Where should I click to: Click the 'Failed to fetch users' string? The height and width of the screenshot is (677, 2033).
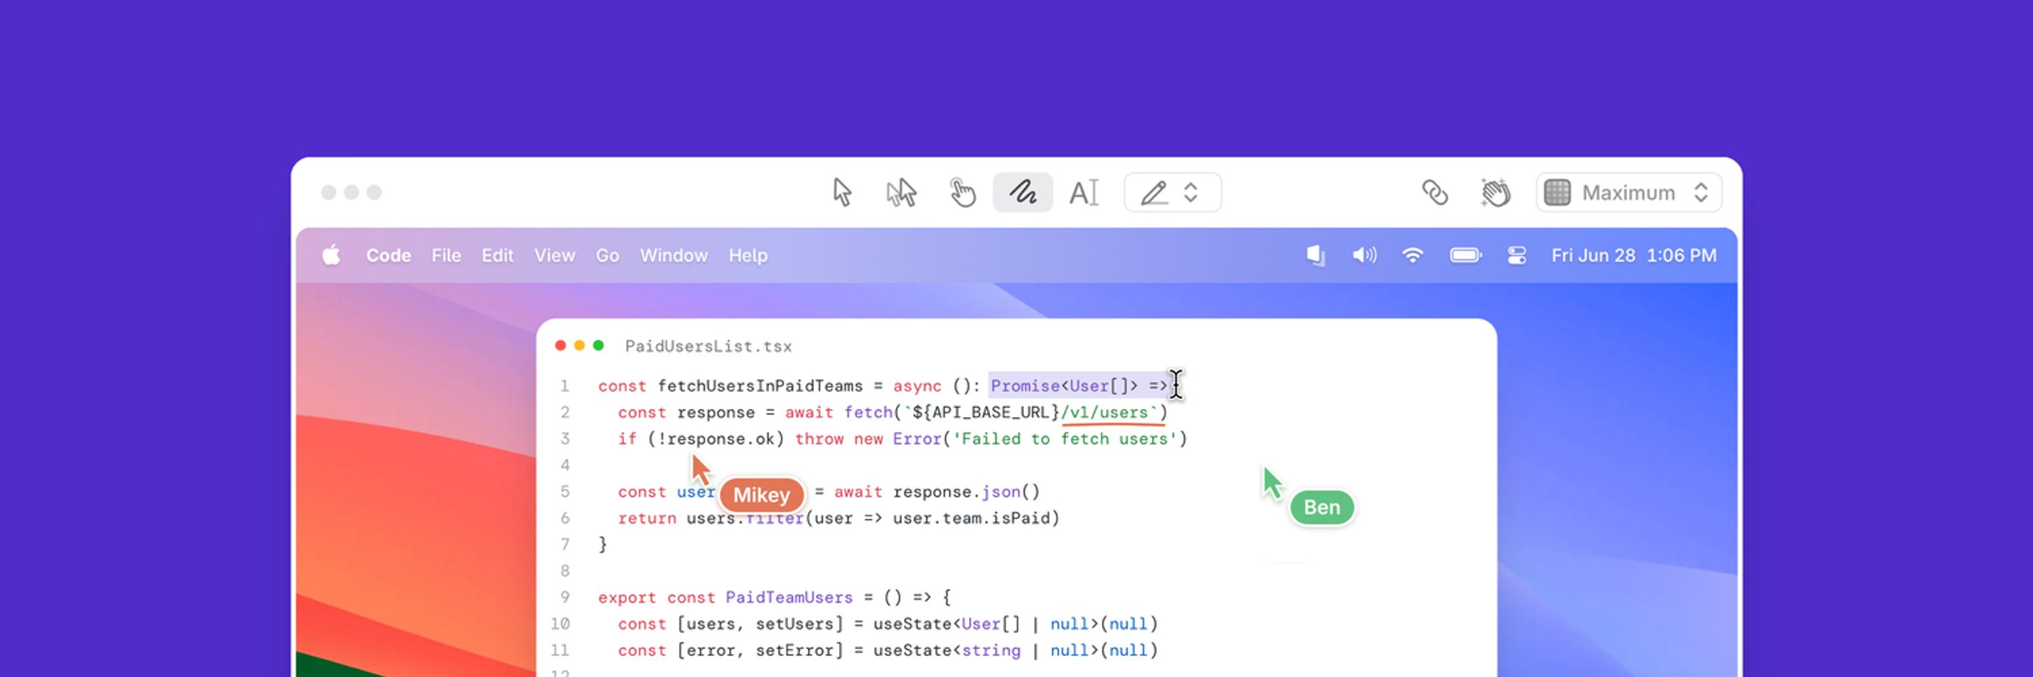click(x=1065, y=439)
